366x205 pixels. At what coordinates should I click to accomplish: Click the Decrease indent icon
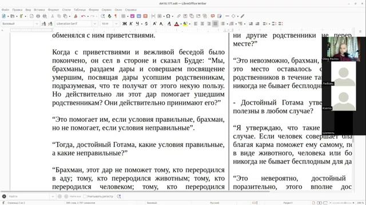257,24
